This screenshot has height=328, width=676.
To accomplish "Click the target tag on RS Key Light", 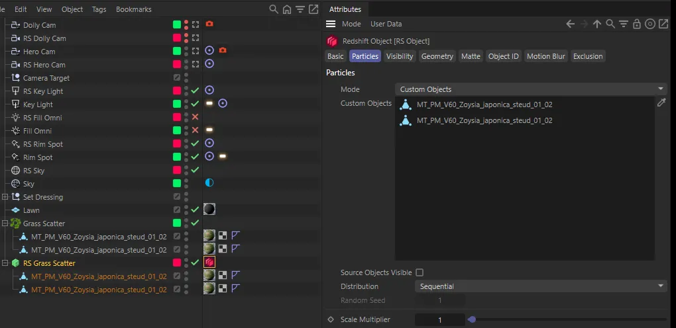I will [x=209, y=91].
